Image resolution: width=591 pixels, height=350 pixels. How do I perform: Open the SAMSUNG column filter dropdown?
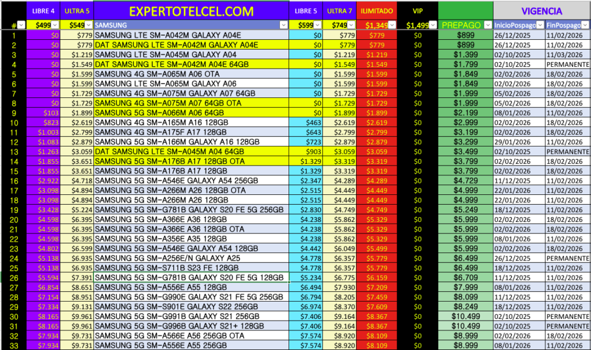283,25
